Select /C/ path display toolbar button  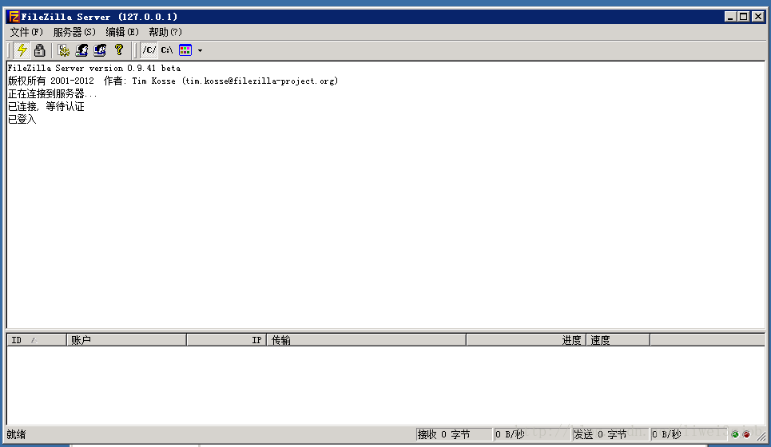tap(149, 50)
